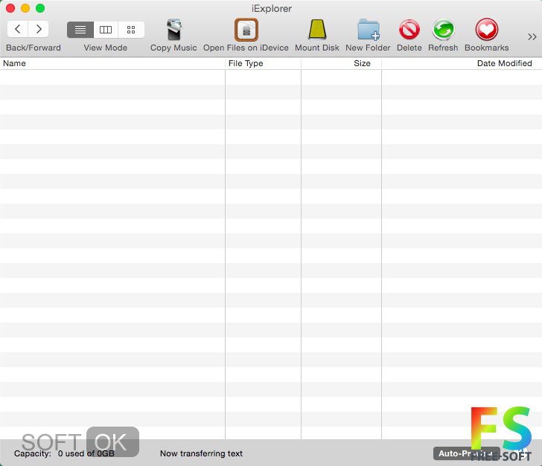Click the Capacity 0 used of 0GB text
Image resolution: width=542 pixels, height=466 pixels.
(x=64, y=453)
